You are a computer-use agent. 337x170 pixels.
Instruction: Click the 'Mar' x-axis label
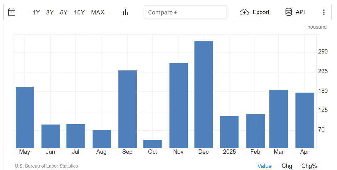pos(279,152)
